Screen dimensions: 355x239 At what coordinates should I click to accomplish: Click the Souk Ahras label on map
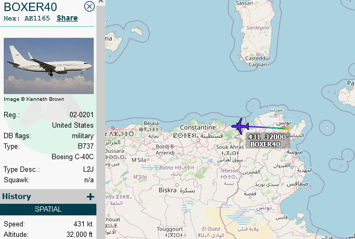(x=230, y=147)
